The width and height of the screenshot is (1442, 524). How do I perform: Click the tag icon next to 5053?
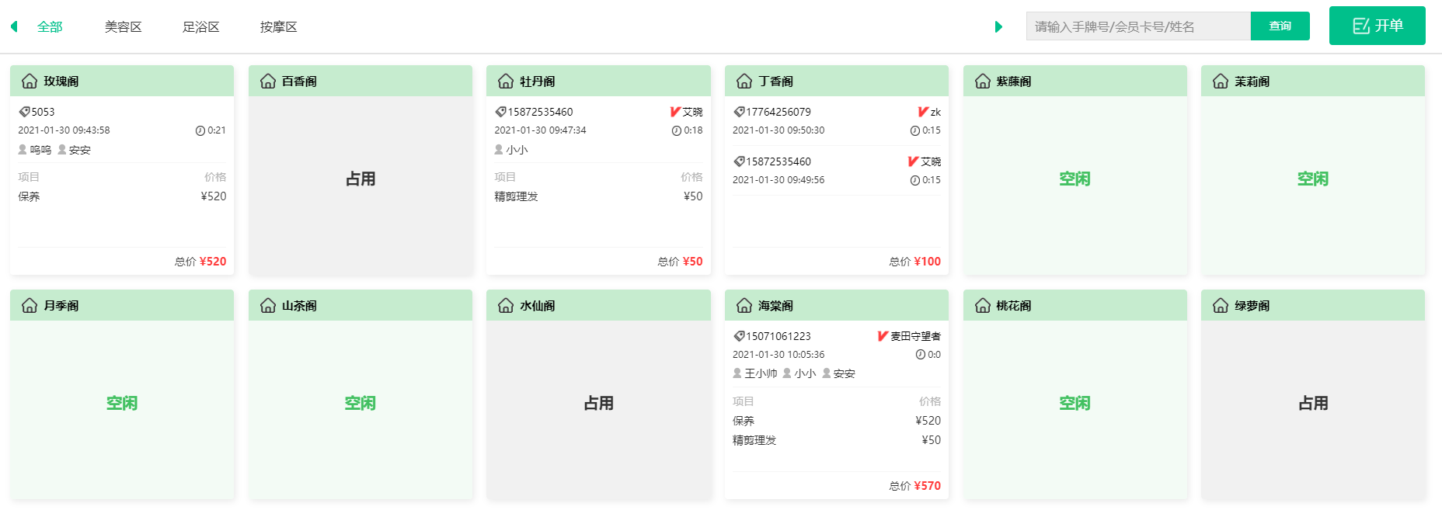pos(25,112)
